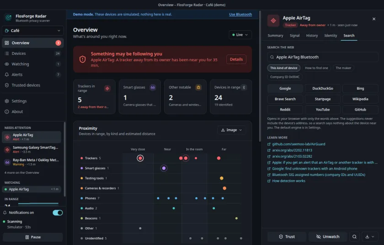Click the glasses icon on Smart glasses card
Screen dimensions: 384x245
pyautogui.click(x=153, y=87)
